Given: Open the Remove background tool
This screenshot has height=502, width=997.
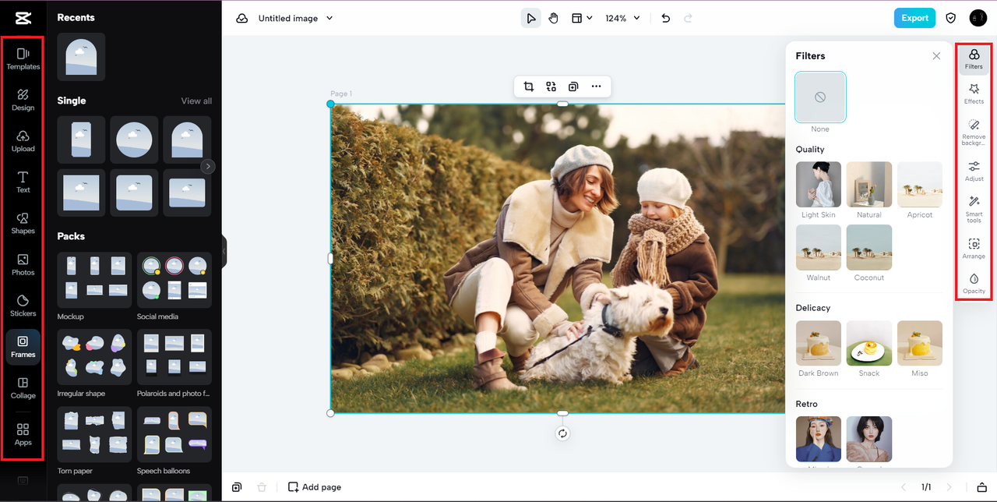Looking at the screenshot, I should 974,131.
